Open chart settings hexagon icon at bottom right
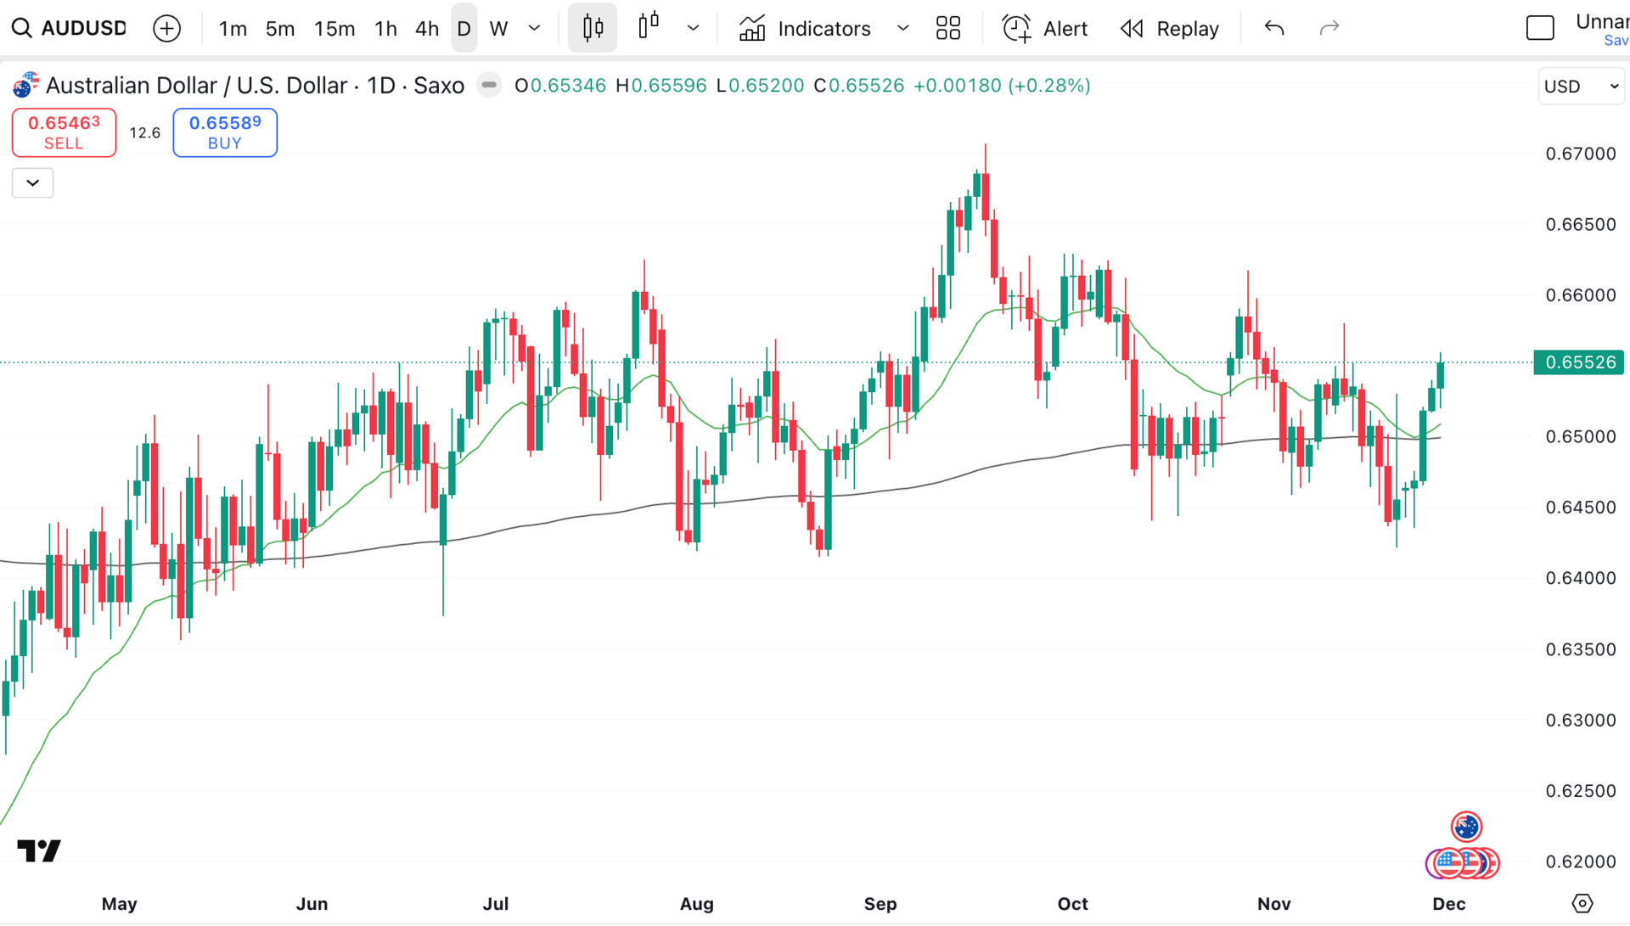Image resolution: width=1630 pixels, height=926 pixels. [1582, 903]
